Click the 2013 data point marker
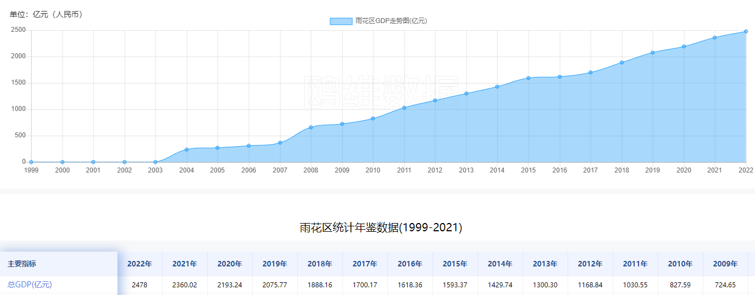Viewport: 755px width, 295px height. pyautogui.click(x=466, y=93)
